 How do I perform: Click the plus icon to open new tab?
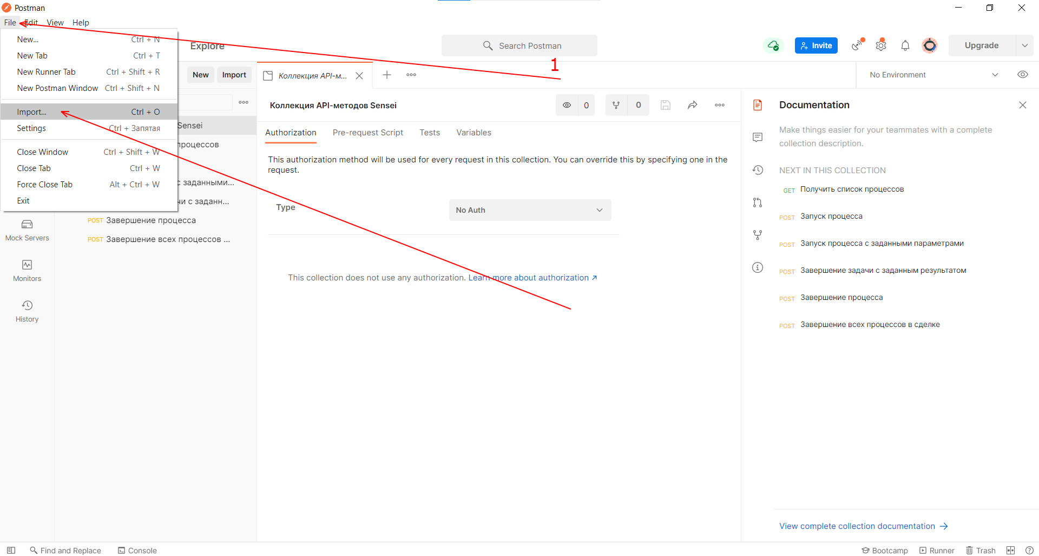click(387, 75)
